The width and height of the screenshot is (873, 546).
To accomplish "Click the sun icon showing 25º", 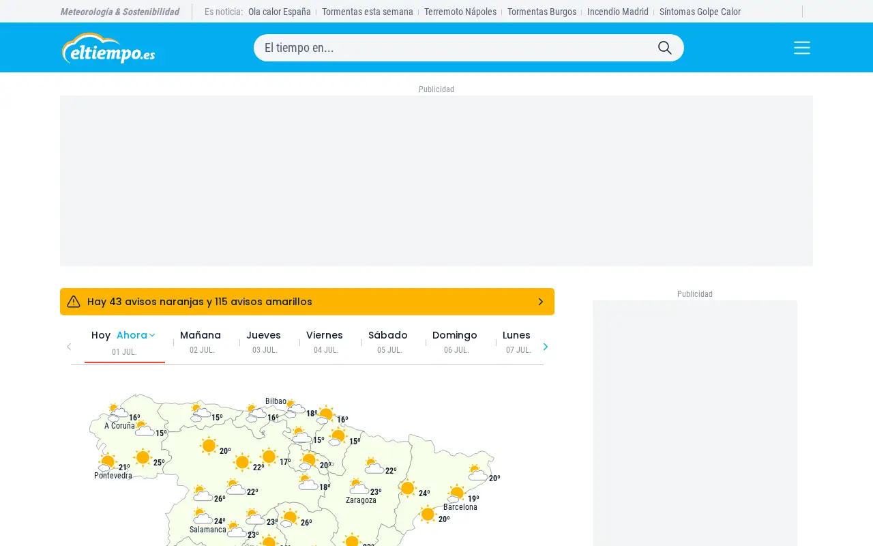I will [143, 457].
